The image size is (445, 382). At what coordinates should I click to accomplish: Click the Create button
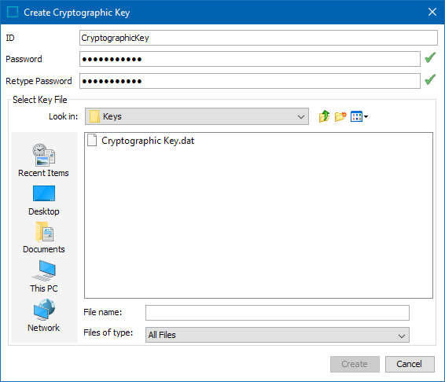pyautogui.click(x=355, y=364)
